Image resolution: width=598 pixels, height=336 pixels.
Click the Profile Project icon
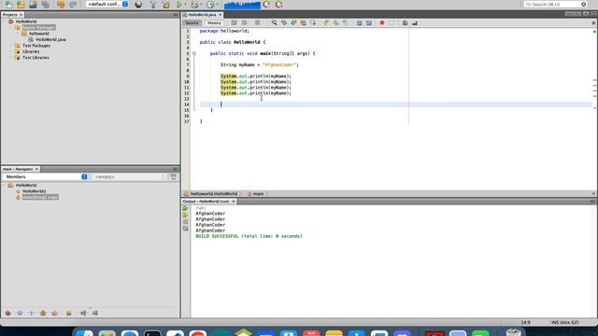tap(210, 4)
